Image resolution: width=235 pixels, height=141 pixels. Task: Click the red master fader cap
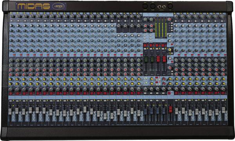pos(170,109)
